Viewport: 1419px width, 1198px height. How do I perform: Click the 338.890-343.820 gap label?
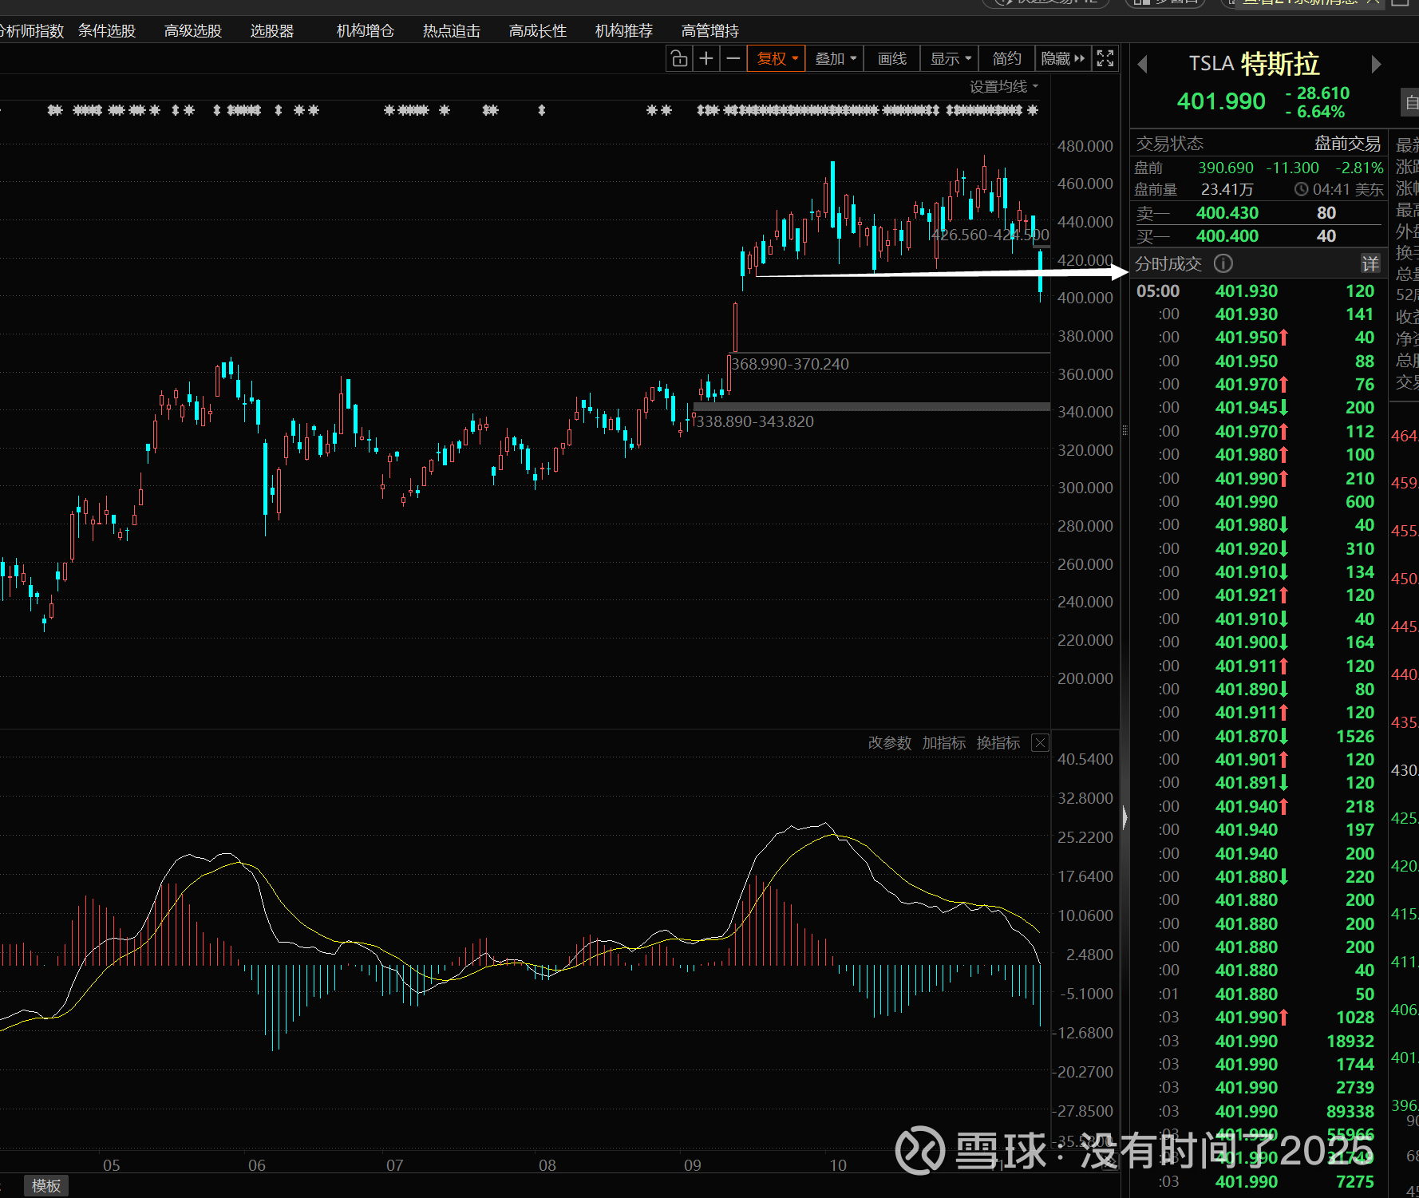(x=754, y=421)
